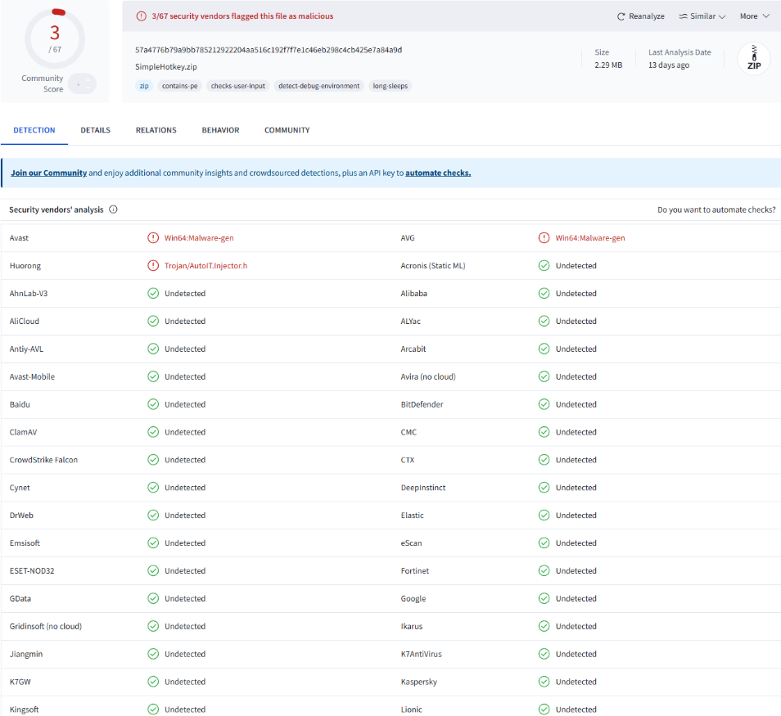Click the Gridinsoft (no cloud) vendor name
Viewport: 781px width, 716px height.
tap(46, 626)
